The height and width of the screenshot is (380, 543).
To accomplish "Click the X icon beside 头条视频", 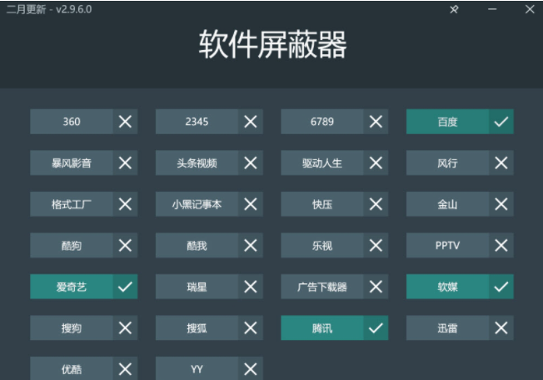I will coord(251,162).
